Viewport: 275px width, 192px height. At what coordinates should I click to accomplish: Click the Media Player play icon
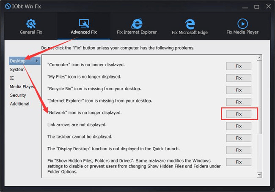[x=242, y=24]
